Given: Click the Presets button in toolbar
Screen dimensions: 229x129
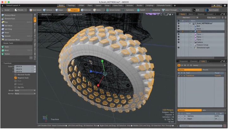Looking at the screenshot, I should point(19,10).
